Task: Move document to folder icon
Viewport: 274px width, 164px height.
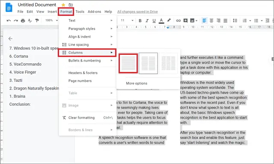Action: 71,5
